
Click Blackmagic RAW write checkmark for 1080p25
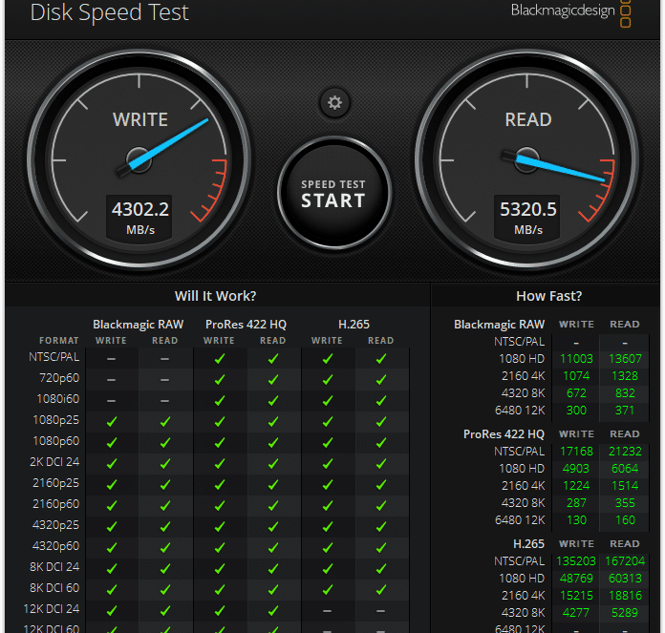tap(112, 422)
